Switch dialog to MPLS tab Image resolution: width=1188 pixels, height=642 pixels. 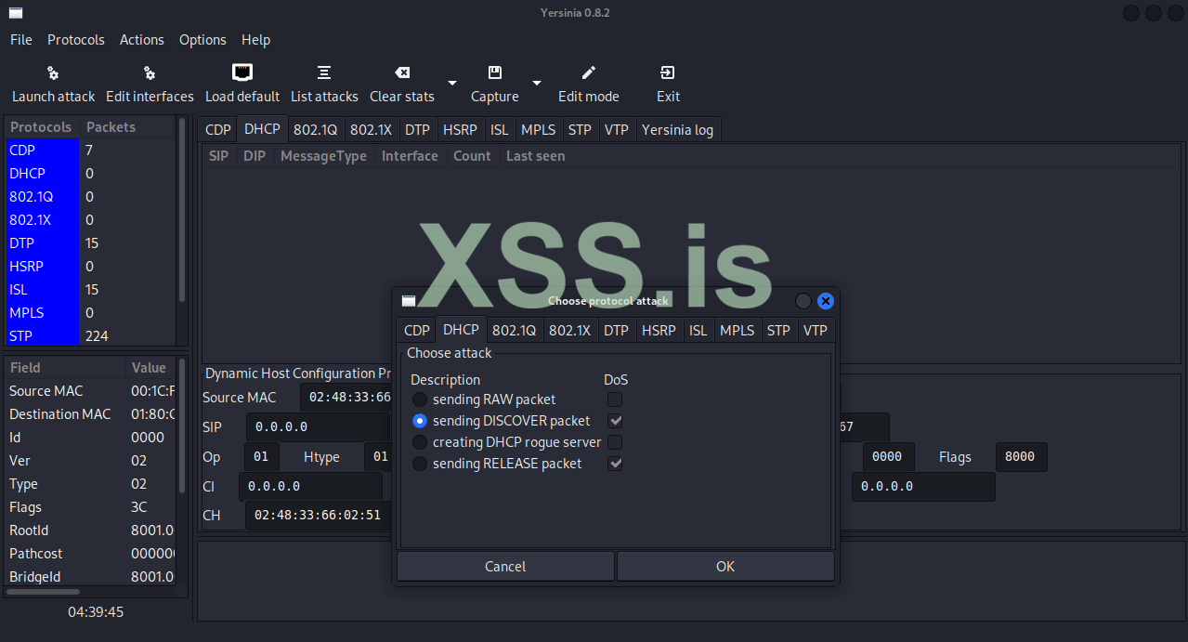(x=738, y=330)
